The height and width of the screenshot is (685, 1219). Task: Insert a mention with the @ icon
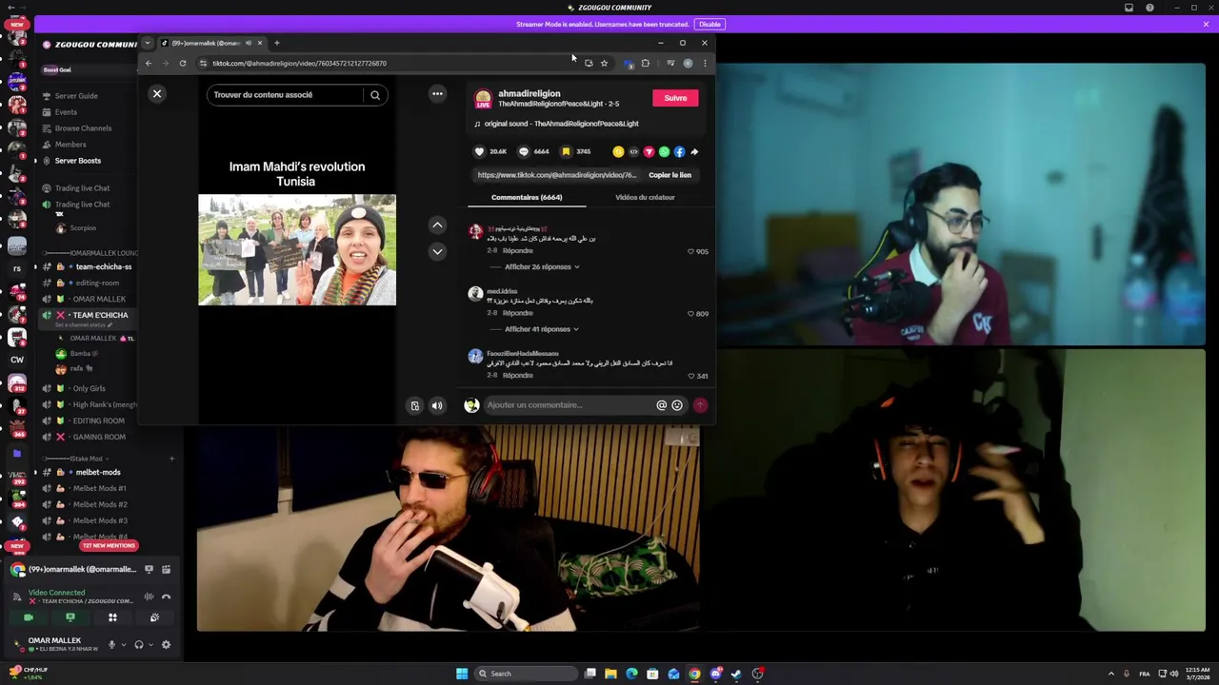[661, 405]
